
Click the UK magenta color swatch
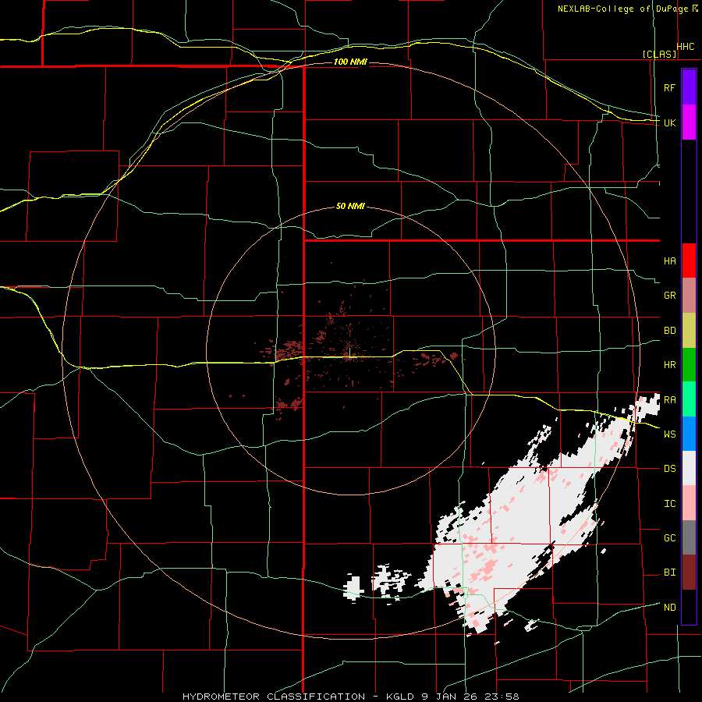[x=689, y=122]
